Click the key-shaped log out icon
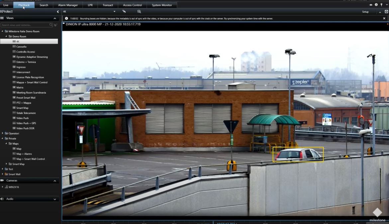 pyautogui.click(x=381, y=5)
